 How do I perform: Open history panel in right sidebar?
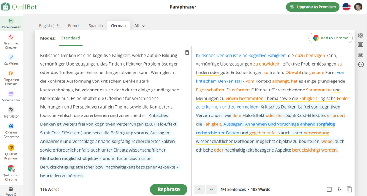[361, 64]
